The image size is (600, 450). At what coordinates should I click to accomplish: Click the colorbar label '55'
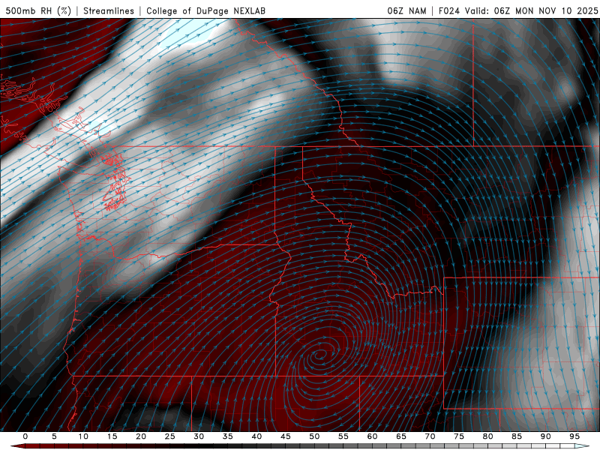point(343,436)
